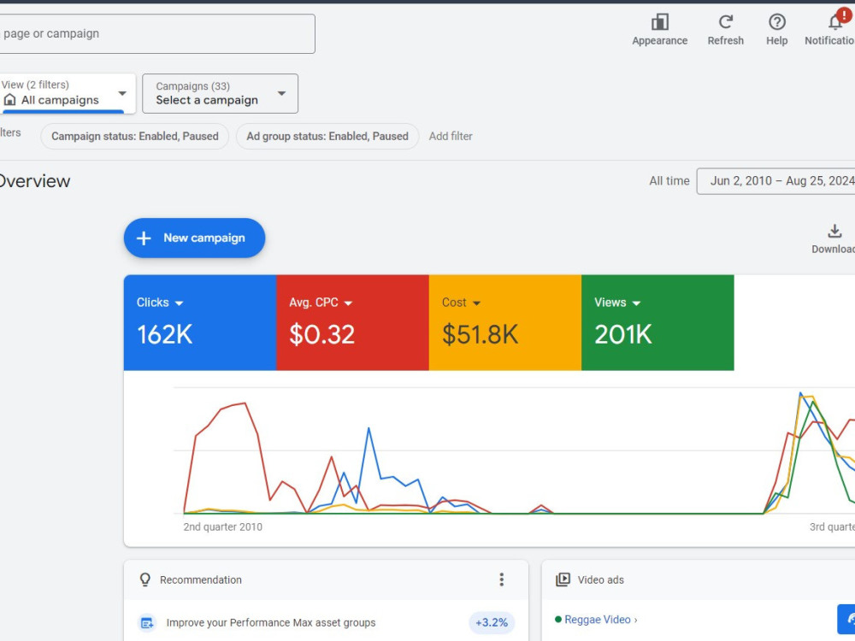Open the Notifications bell icon
The height and width of the screenshot is (641, 855).
point(835,22)
